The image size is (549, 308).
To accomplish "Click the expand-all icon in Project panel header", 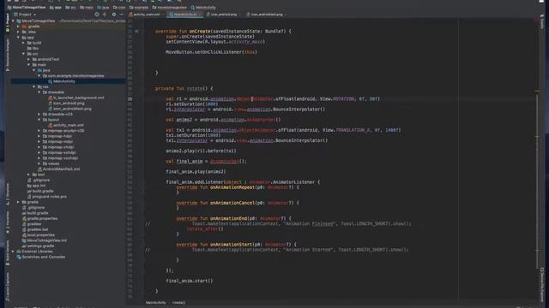I will (105, 15).
